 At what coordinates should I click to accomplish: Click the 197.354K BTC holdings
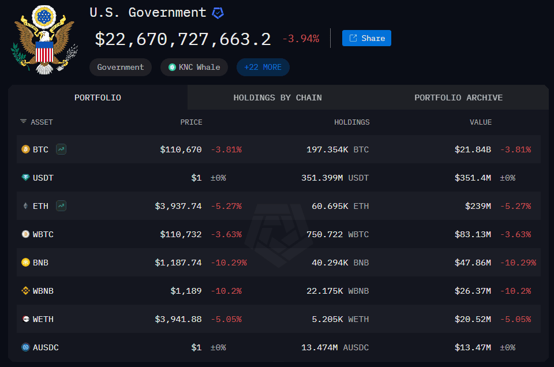[338, 149]
